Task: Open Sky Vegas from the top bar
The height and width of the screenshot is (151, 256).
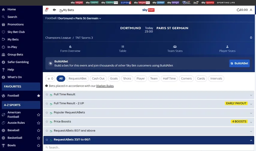Action: (77, 3)
